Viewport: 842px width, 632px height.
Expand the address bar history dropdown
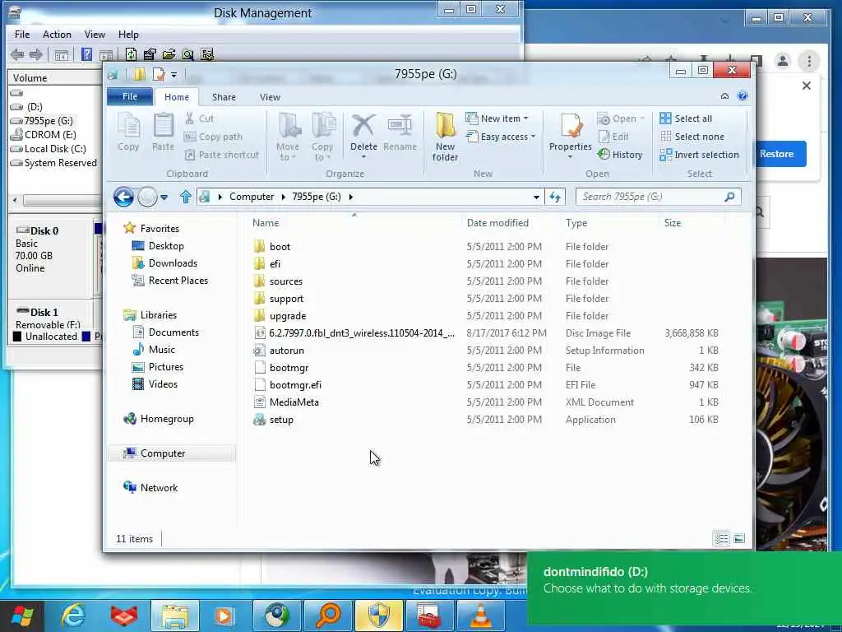(x=536, y=197)
